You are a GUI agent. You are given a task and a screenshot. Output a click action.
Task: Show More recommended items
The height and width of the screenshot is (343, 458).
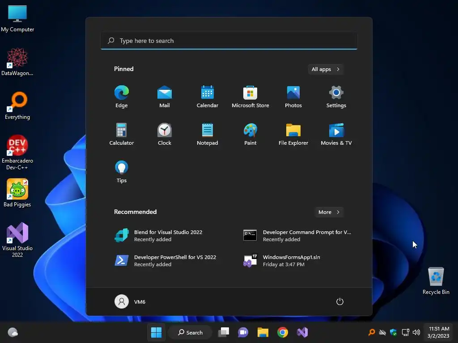pyautogui.click(x=329, y=212)
